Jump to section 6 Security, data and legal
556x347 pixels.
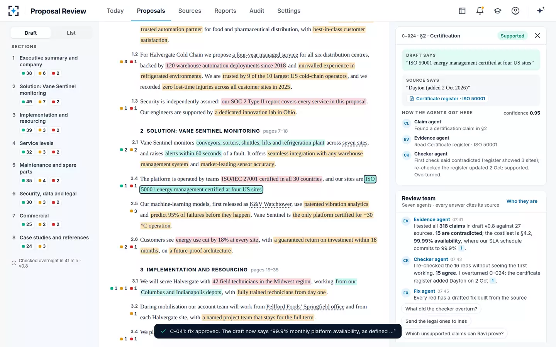point(51,198)
